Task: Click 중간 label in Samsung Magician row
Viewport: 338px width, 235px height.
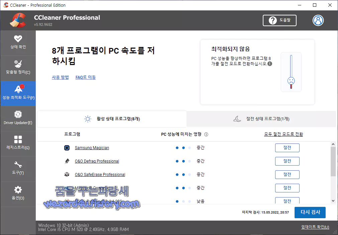Action: click(201, 148)
